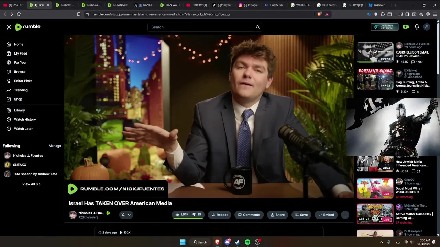This screenshot has width=440, height=247.
Task: Open How Jewish Mafia Influenced American video
Action: pyautogui.click(x=412, y=164)
